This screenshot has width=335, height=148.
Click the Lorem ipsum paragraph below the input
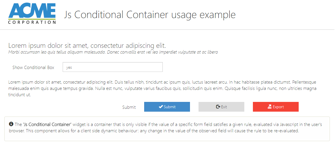click(x=162, y=88)
